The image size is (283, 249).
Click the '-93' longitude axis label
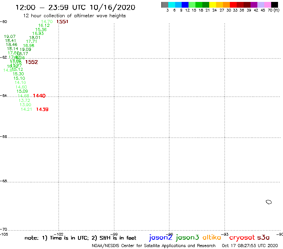(225, 234)
